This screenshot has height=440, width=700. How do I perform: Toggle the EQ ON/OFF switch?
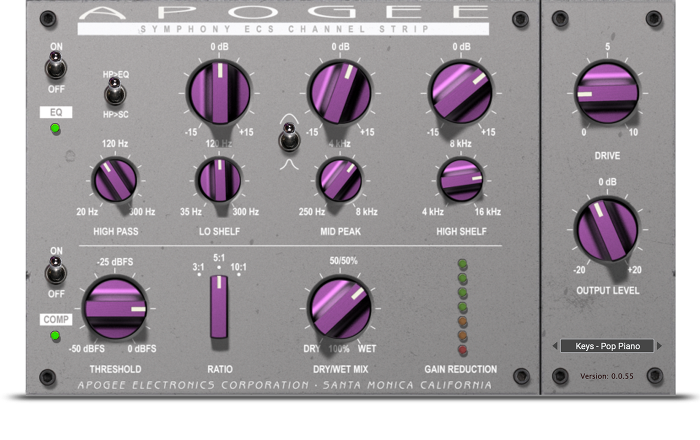[x=56, y=67]
